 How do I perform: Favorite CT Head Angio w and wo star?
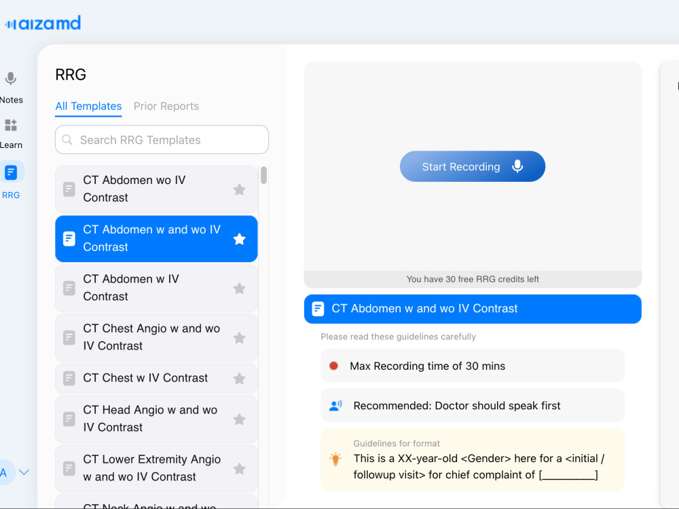(240, 419)
